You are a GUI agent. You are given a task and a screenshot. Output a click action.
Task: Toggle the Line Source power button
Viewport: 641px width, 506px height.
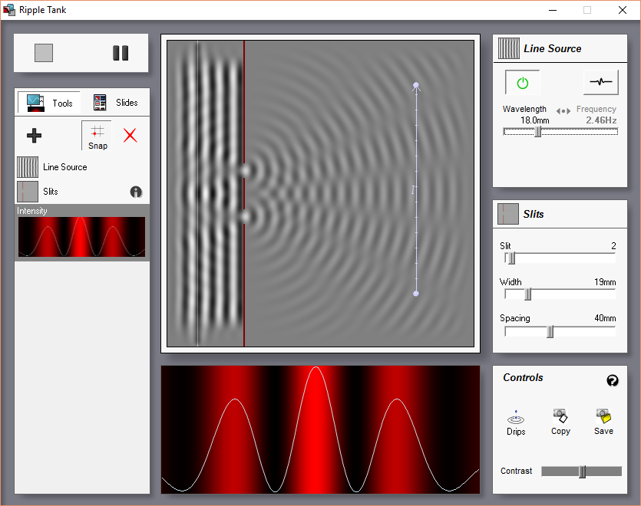(523, 83)
